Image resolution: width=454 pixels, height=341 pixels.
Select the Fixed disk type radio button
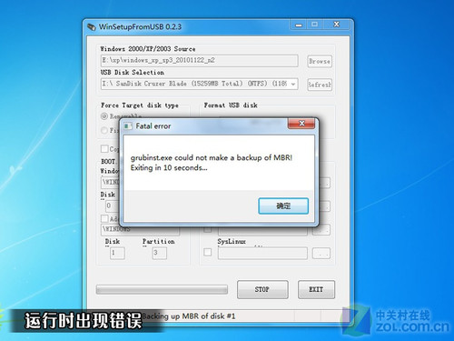coord(104,130)
